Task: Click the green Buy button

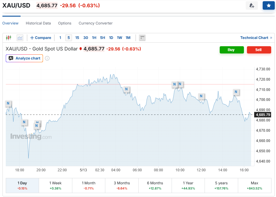Action: (232, 50)
